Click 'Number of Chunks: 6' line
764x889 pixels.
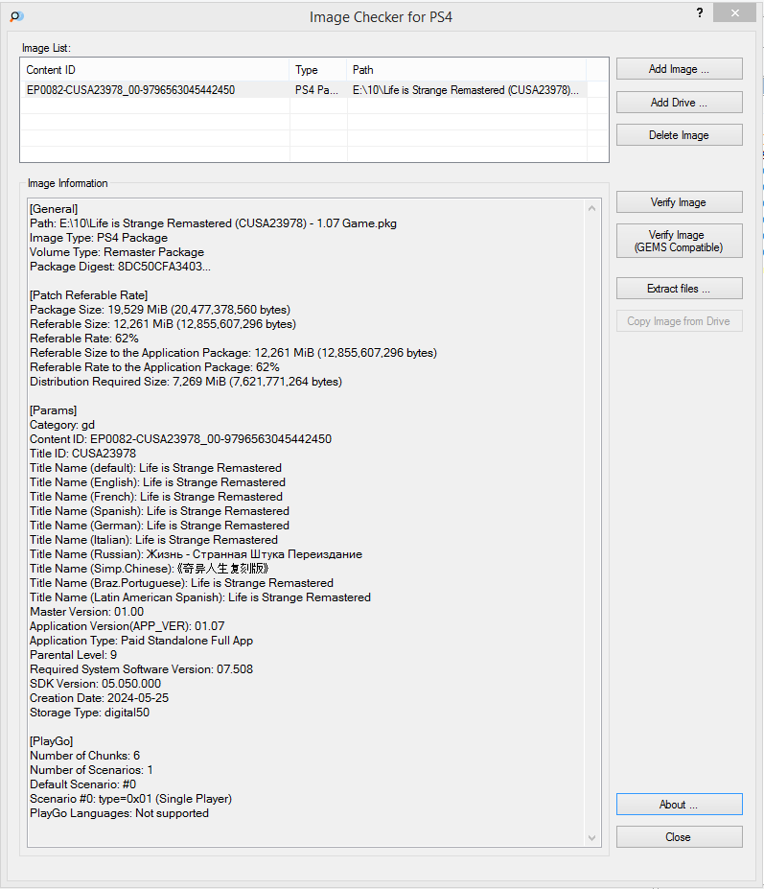84,756
